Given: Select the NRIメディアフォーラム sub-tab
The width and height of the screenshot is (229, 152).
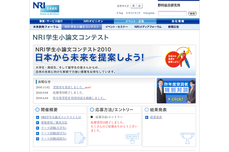Looking at the screenshot, I should [148, 27].
